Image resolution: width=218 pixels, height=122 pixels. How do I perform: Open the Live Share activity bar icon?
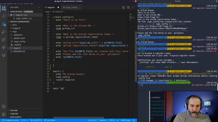pyautogui.click(x=4, y=47)
